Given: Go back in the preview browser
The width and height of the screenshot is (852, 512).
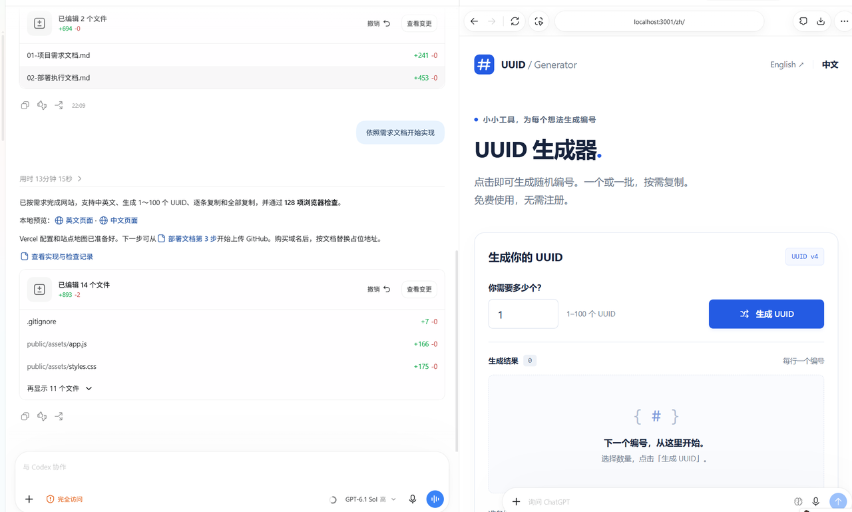Looking at the screenshot, I should pyautogui.click(x=474, y=21).
